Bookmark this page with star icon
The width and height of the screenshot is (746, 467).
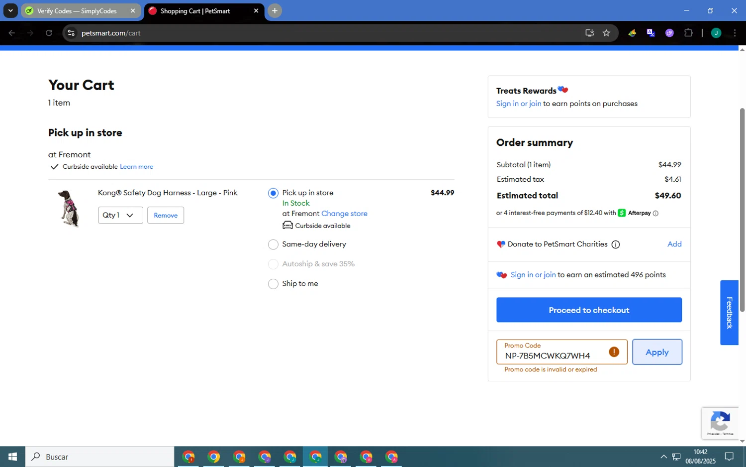[x=606, y=33]
